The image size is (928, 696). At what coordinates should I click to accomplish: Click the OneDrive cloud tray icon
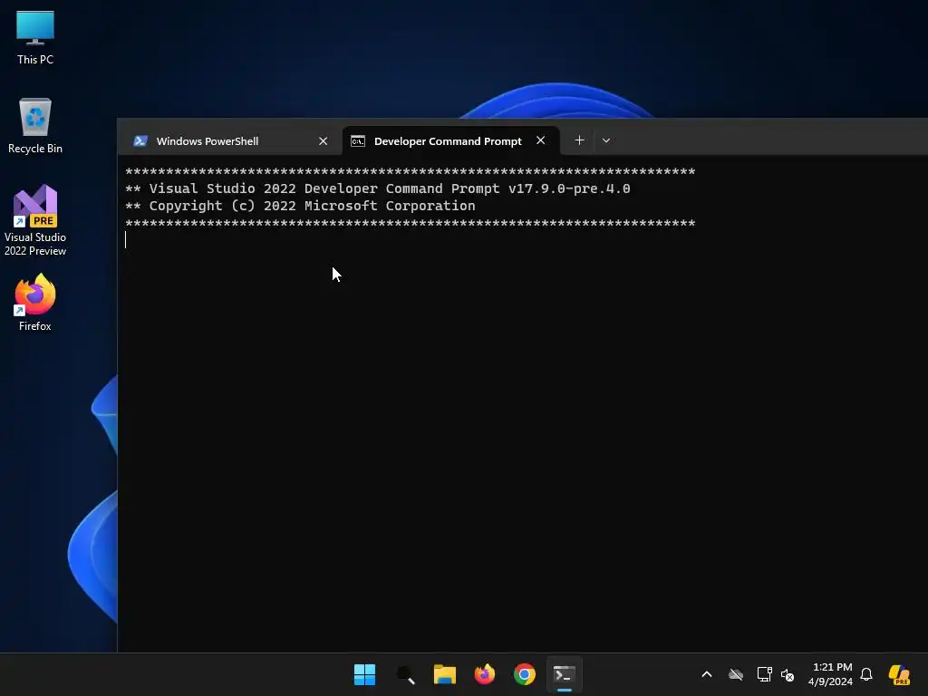pos(736,674)
